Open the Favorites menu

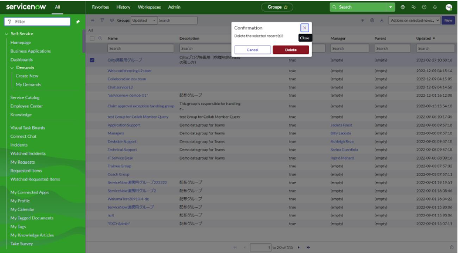click(x=100, y=7)
